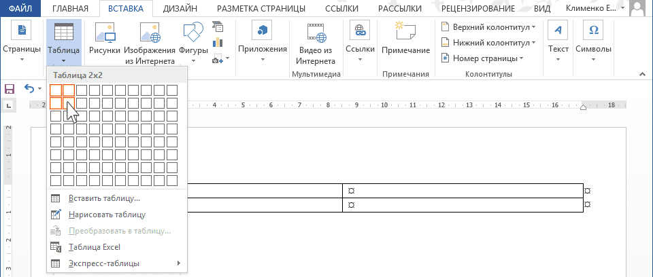This screenshot has height=277, width=653.
Task: Expand Экспресс-таблицы submenu arrow
Action: (179, 263)
